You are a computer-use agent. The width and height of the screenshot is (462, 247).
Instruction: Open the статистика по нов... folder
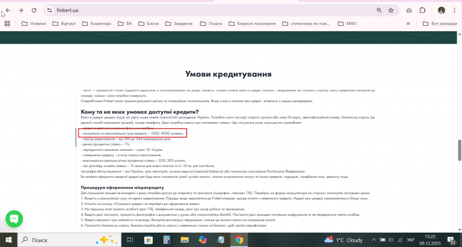point(306,23)
